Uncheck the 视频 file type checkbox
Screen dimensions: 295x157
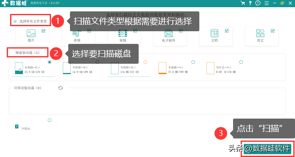point(135,31)
